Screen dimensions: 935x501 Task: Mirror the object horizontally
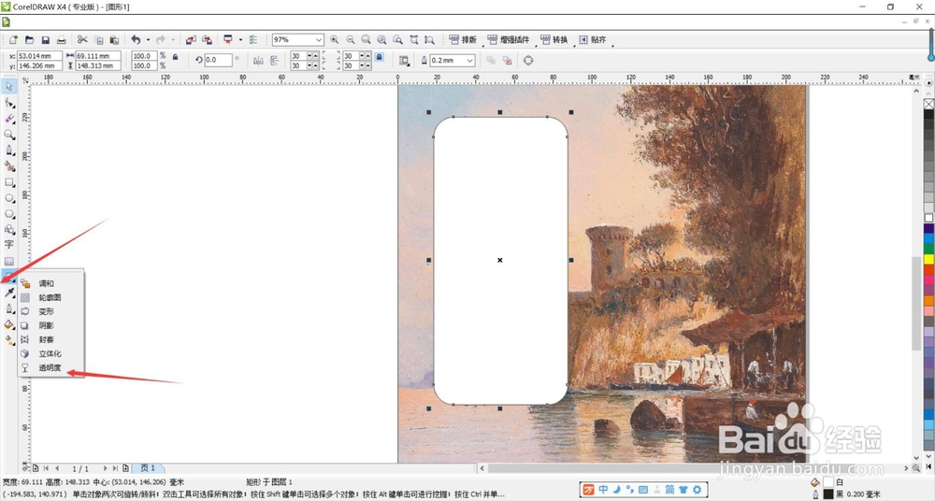click(258, 60)
